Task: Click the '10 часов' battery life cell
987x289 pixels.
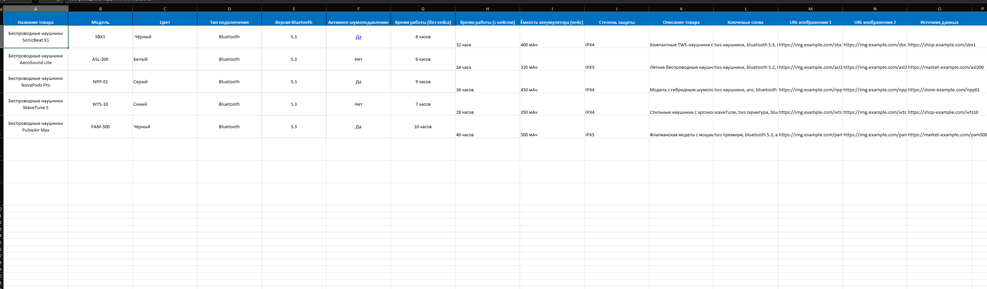Action: (x=423, y=127)
